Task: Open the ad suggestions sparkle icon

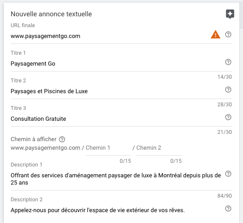Action: tap(230, 14)
